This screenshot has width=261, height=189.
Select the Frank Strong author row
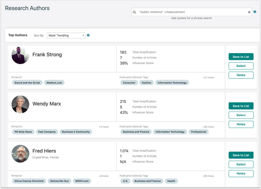[241, 66]
